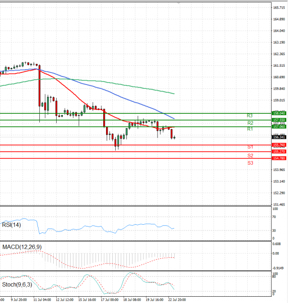Click the 165.715 price axis value
The image size is (288, 303).
click(279, 8)
